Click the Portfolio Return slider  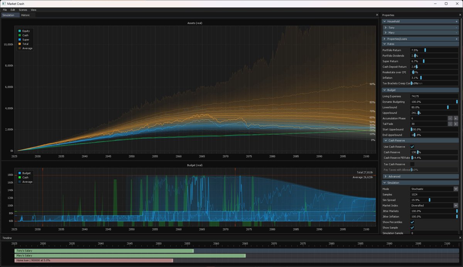pyautogui.click(x=434, y=50)
